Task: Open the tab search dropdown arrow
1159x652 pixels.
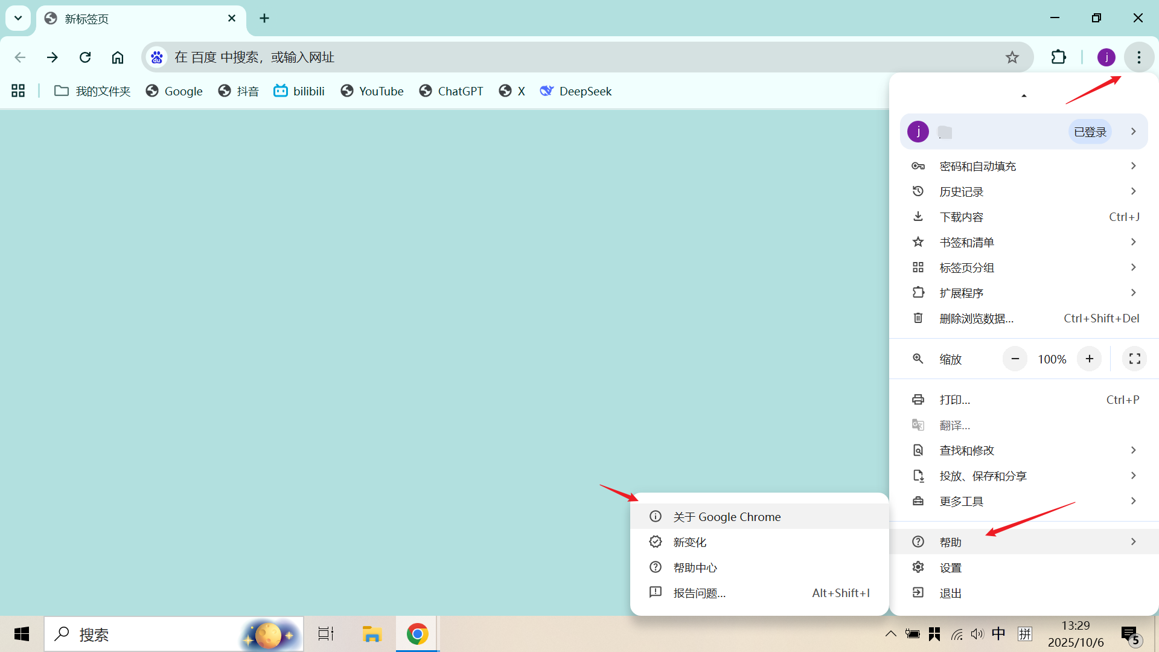Action: pyautogui.click(x=18, y=18)
